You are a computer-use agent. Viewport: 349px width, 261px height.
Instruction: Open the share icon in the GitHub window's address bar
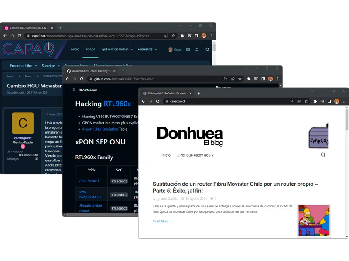(x=233, y=79)
